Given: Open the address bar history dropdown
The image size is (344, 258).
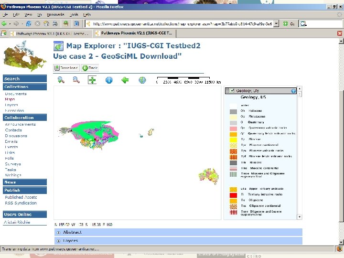Looking at the screenshot, I should coord(277,24).
